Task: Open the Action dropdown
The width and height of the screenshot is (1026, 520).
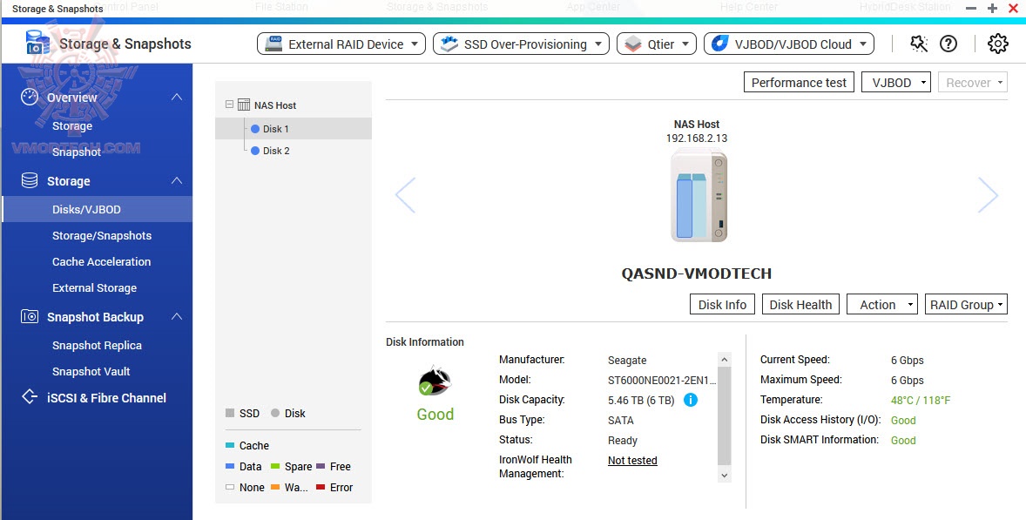Action: [x=882, y=304]
